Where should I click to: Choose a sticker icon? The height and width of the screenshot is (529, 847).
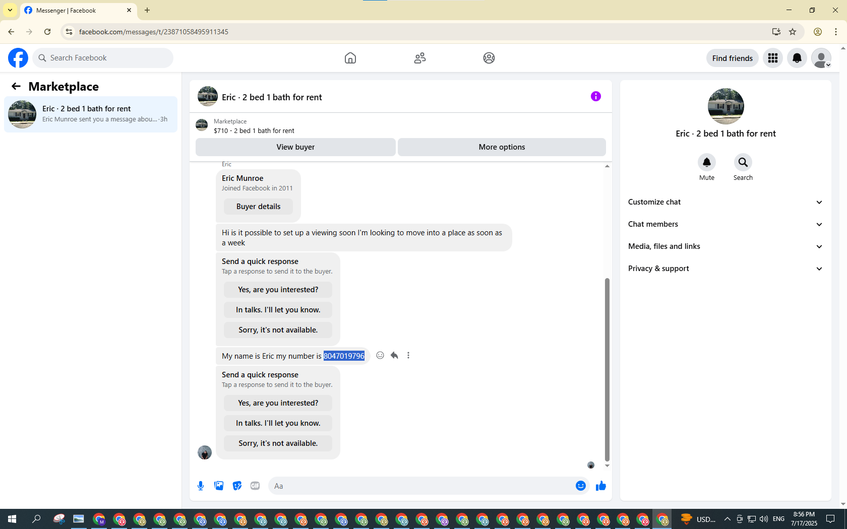pyautogui.click(x=237, y=486)
